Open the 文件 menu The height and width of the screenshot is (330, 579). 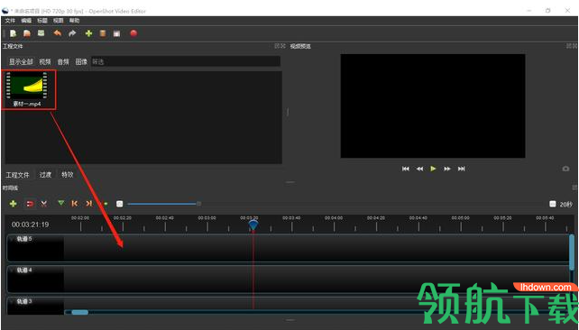pyautogui.click(x=10, y=21)
